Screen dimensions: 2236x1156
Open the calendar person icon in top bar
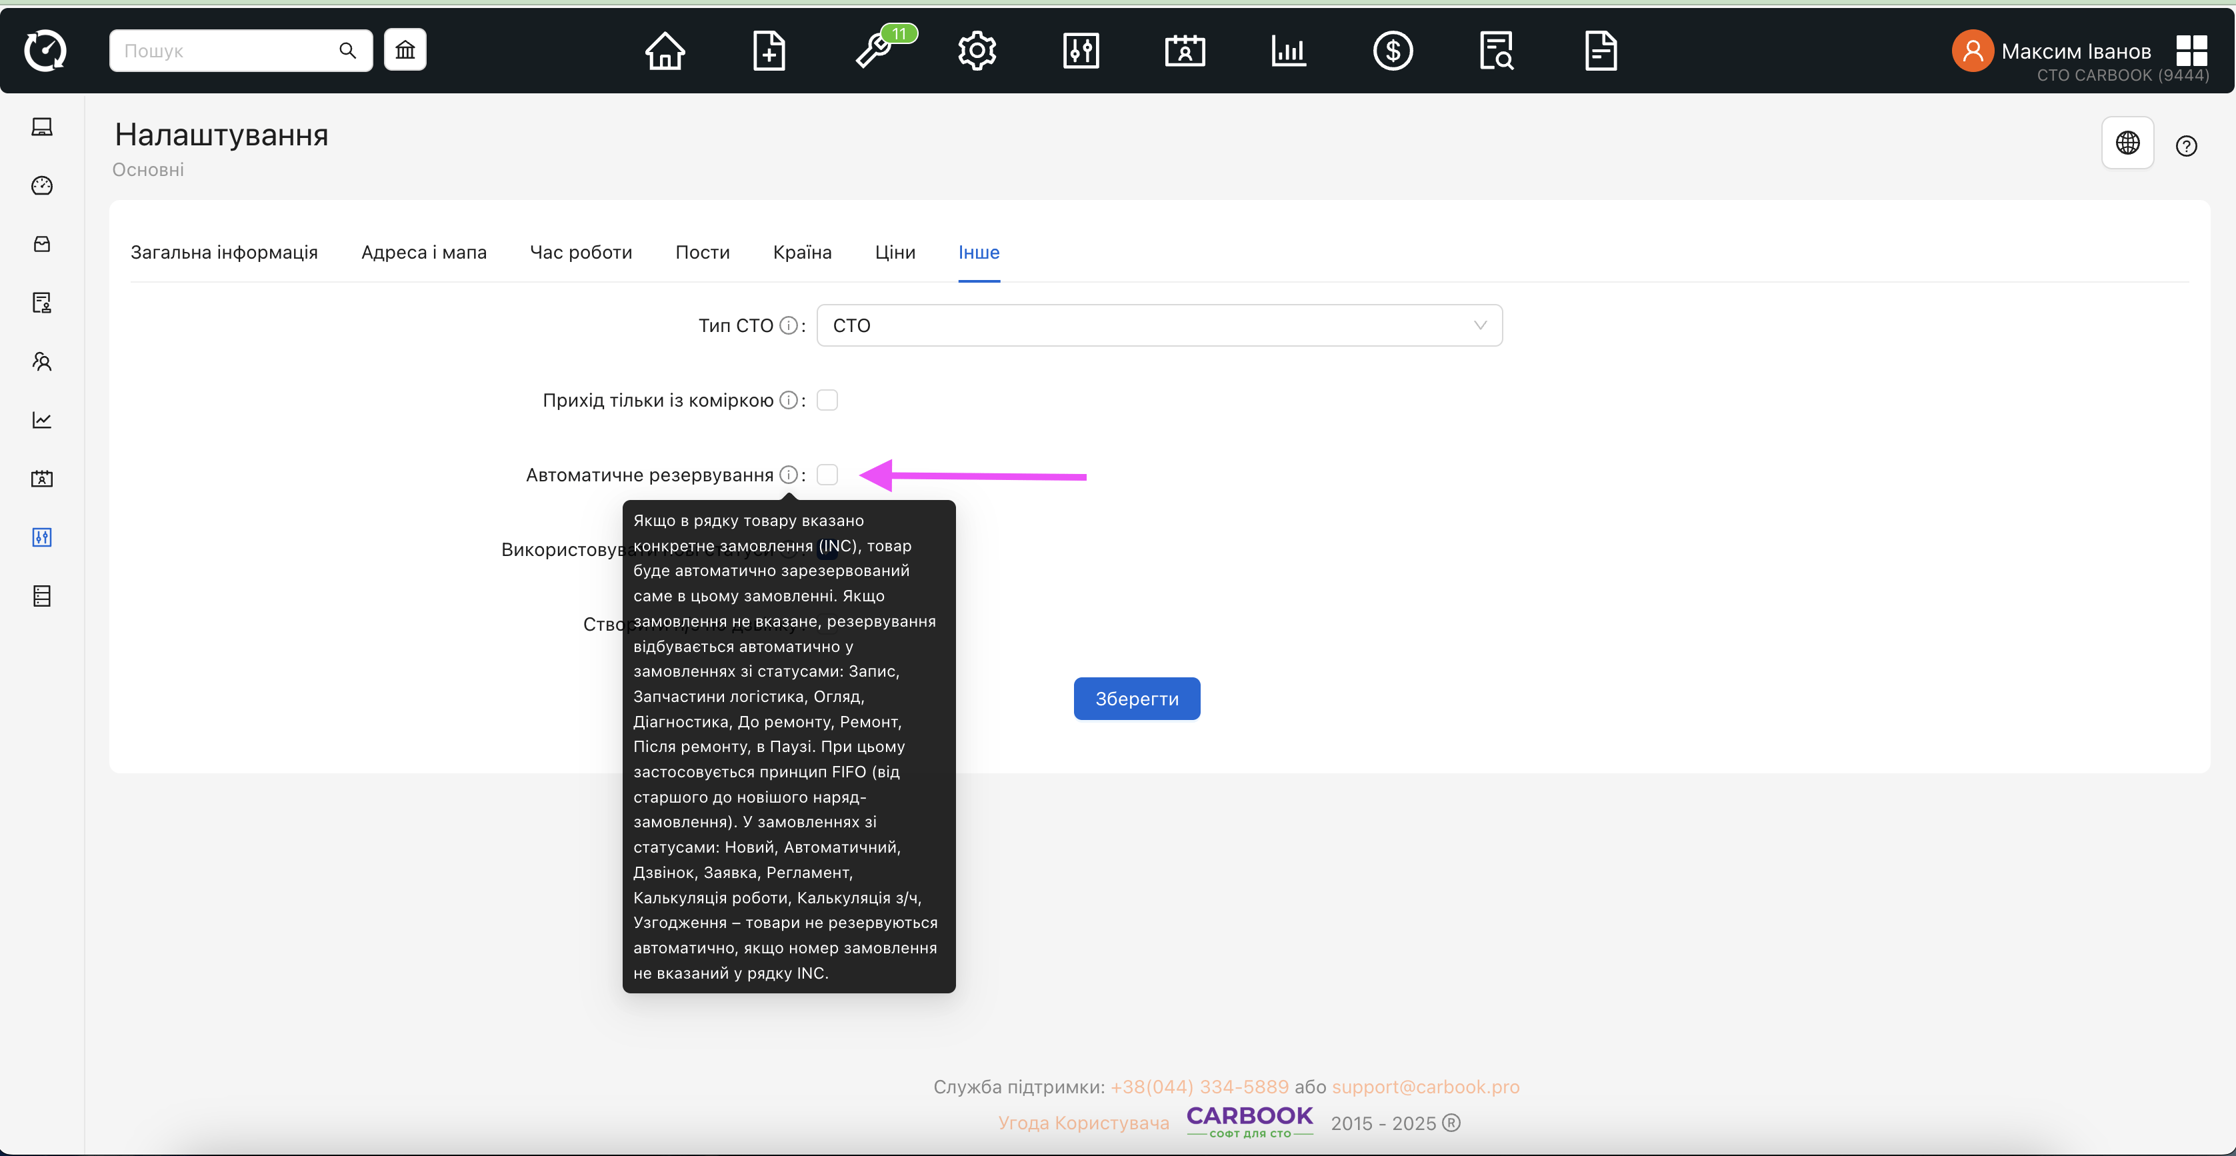tap(1184, 51)
